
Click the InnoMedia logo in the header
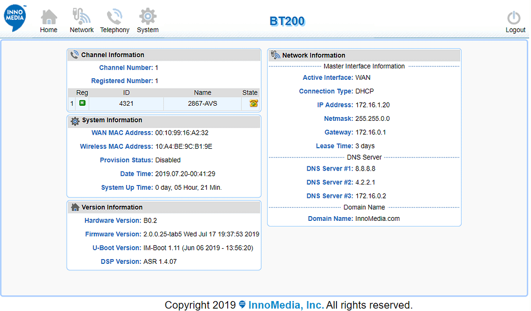(x=15, y=18)
